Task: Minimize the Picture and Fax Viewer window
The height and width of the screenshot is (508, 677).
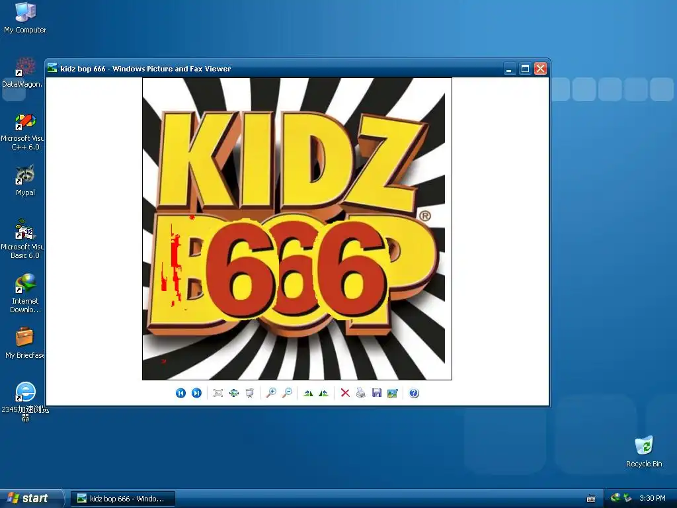Action: tap(510, 69)
